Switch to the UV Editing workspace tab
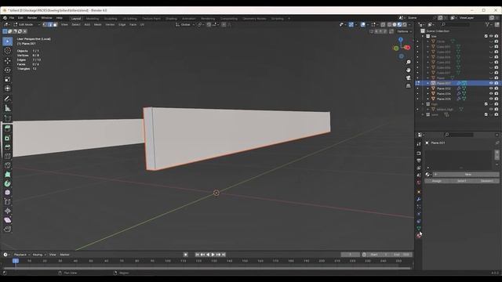This screenshot has height=282, width=502. 129,19
